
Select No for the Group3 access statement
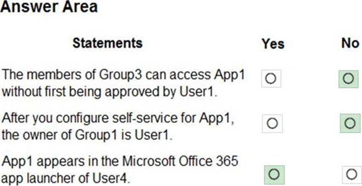(348, 79)
